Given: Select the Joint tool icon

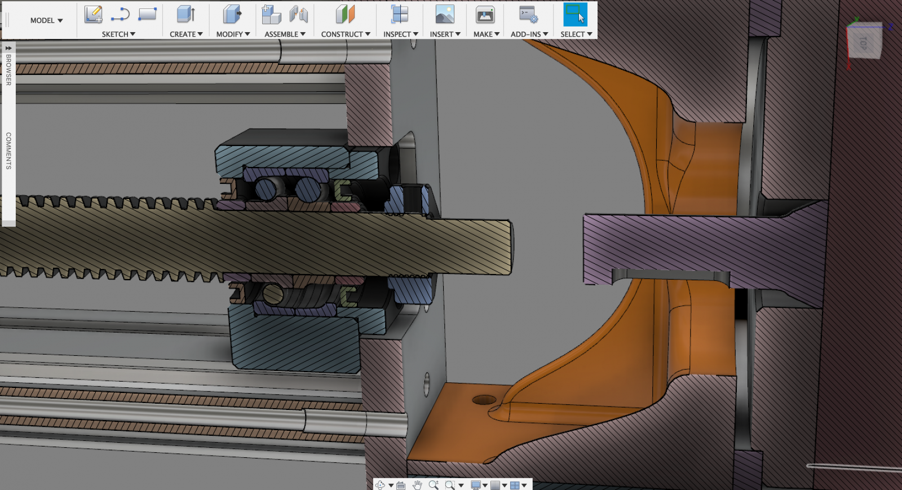Looking at the screenshot, I should (299, 15).
